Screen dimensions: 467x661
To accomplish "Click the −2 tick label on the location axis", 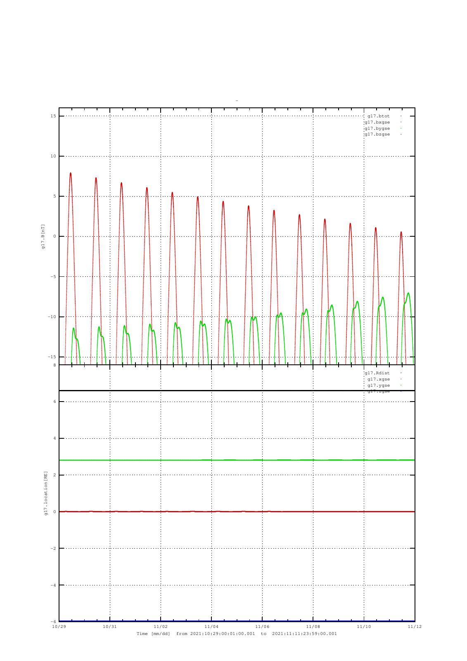I will pos(53,549).
